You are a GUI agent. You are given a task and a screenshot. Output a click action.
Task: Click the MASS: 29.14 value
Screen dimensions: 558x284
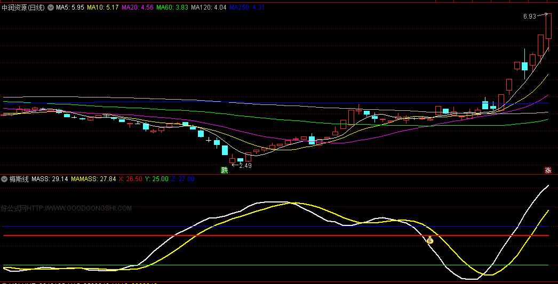click(x=50, y=179)
